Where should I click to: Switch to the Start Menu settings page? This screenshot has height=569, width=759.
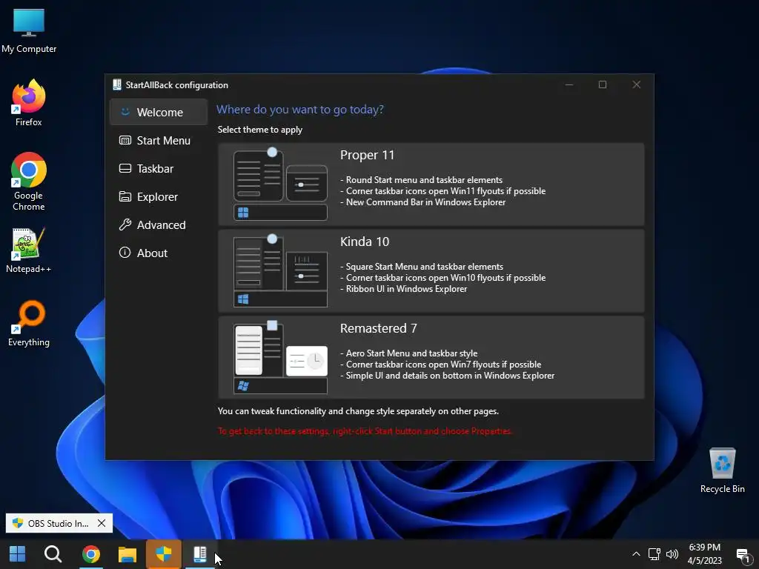[159, 140]
